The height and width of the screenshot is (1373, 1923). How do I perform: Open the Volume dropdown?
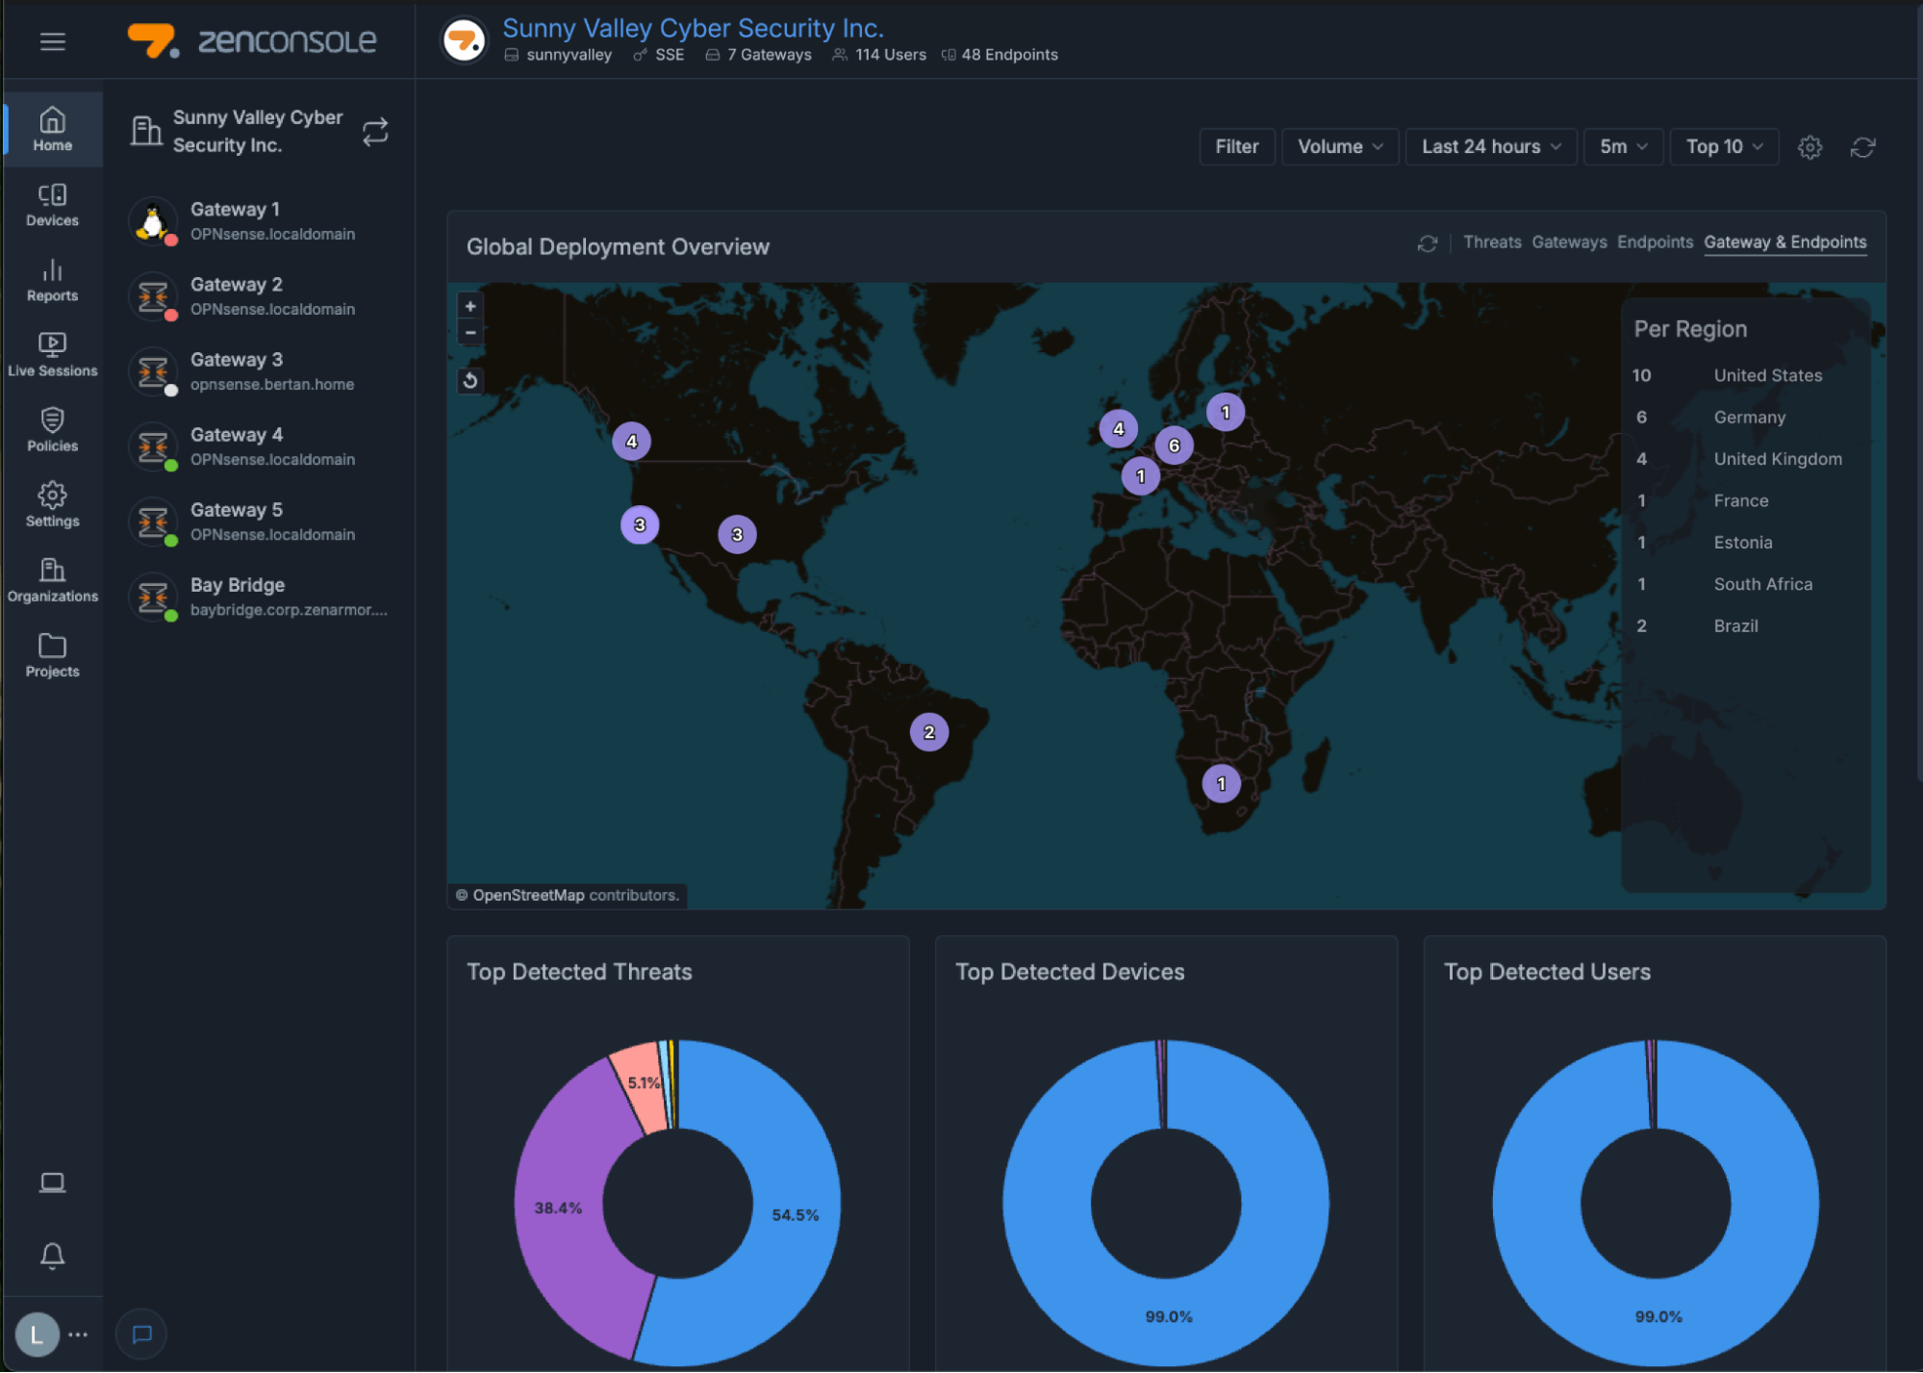coord(1340,147)
